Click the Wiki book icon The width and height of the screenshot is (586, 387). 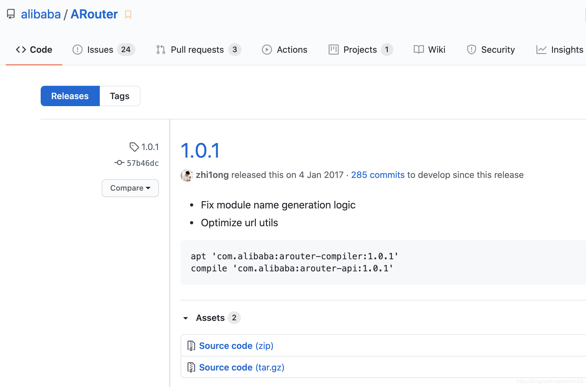tap(419, 50)
